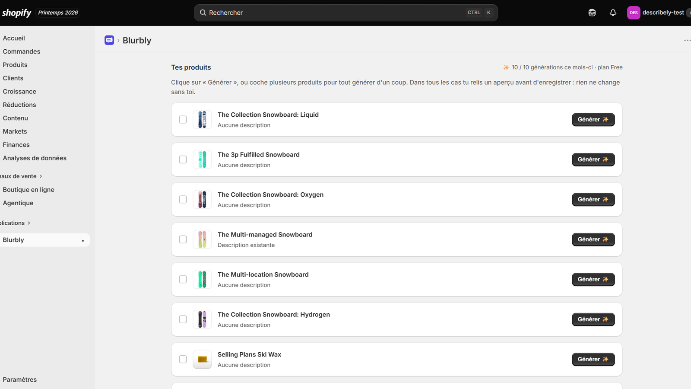
Task: Generate description for Multi-location Snowboard
Action: tap(593, 280)
